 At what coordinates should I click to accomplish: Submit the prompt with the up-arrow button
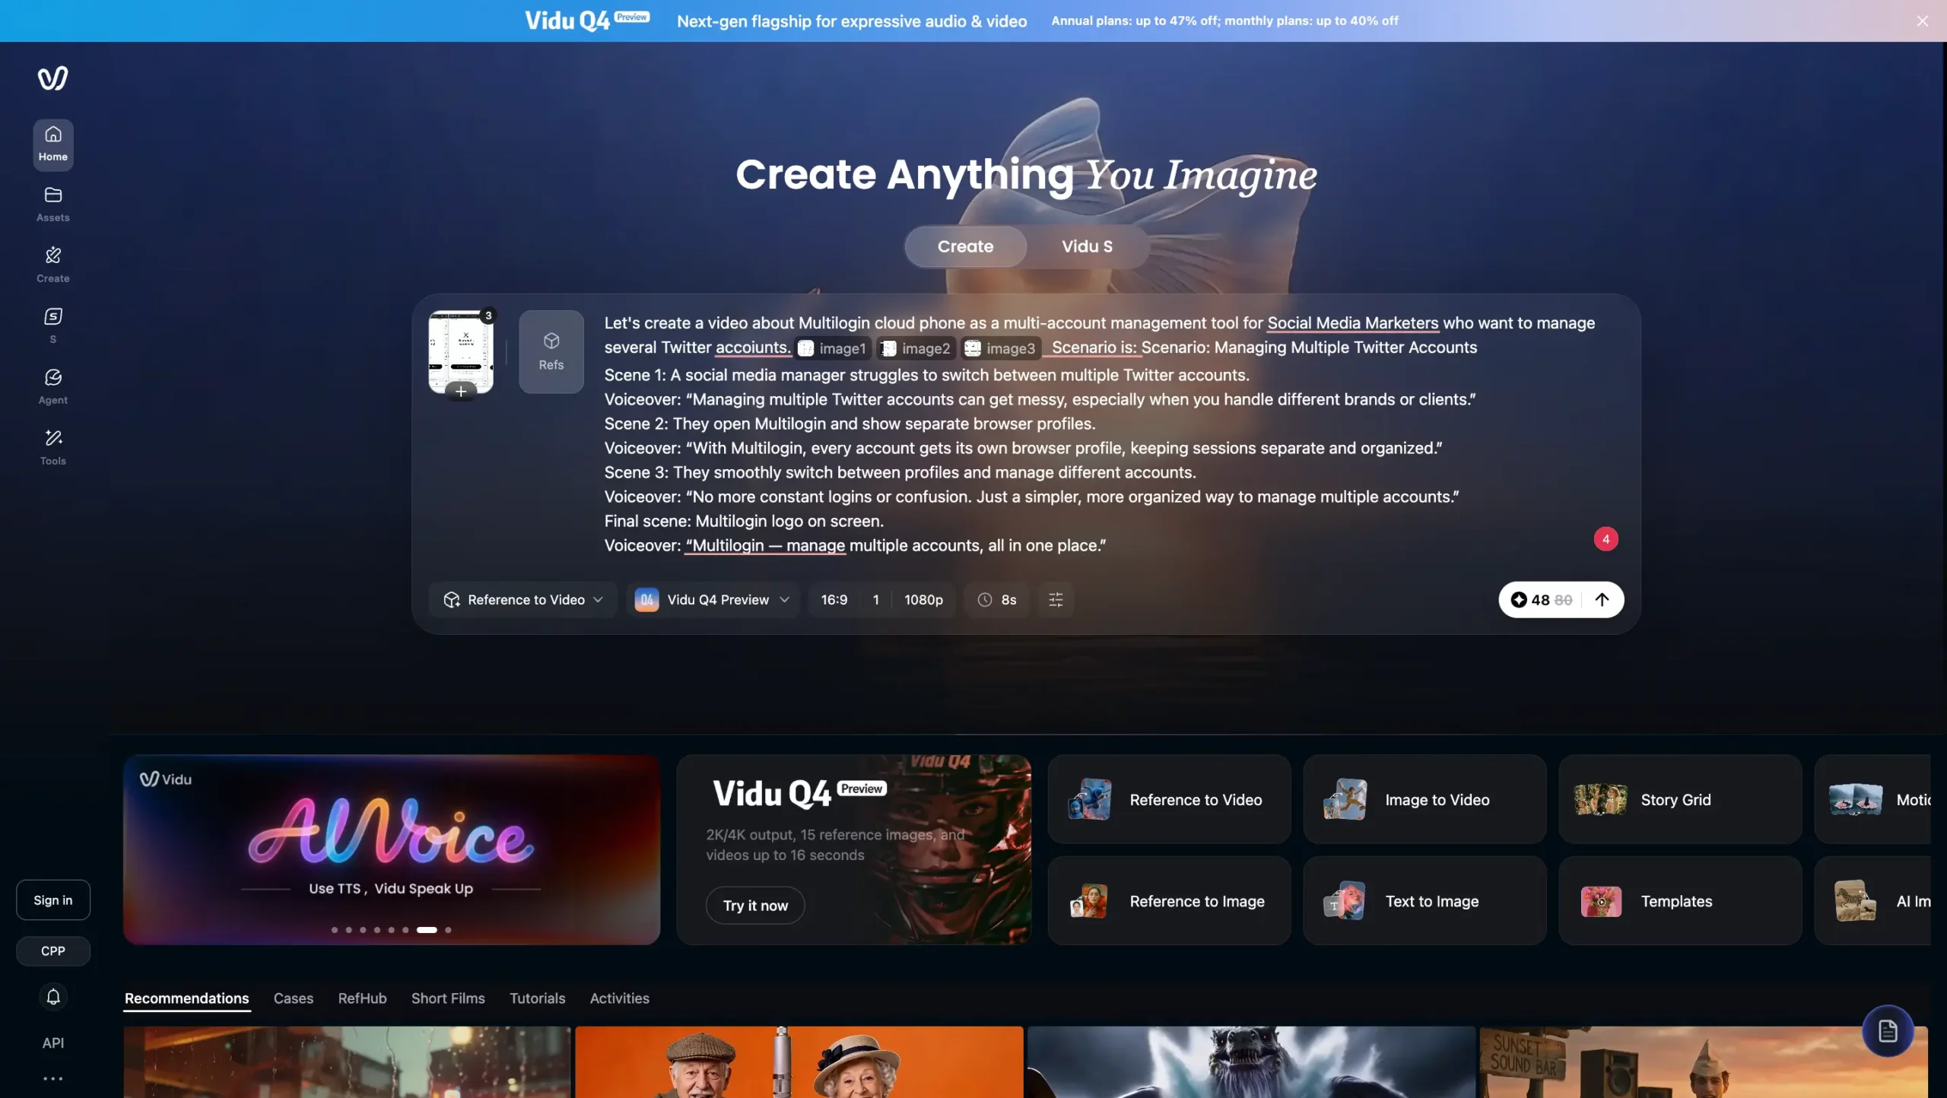(1602, 600)
